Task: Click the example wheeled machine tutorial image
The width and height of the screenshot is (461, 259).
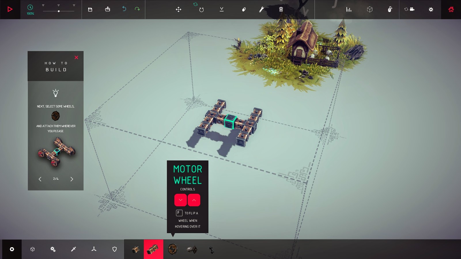Action: coord(56,153)
